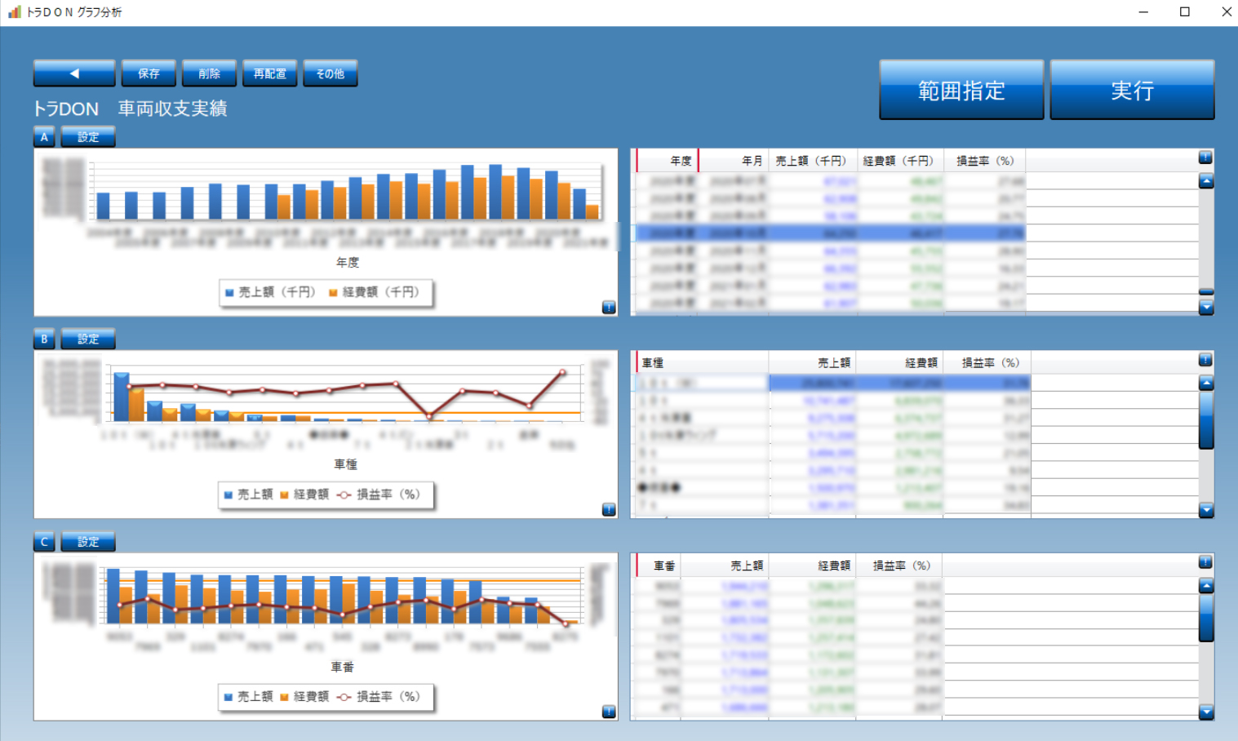
Task: Click the exclamation icon above table A scrollbar
Action: [1205, 158]
